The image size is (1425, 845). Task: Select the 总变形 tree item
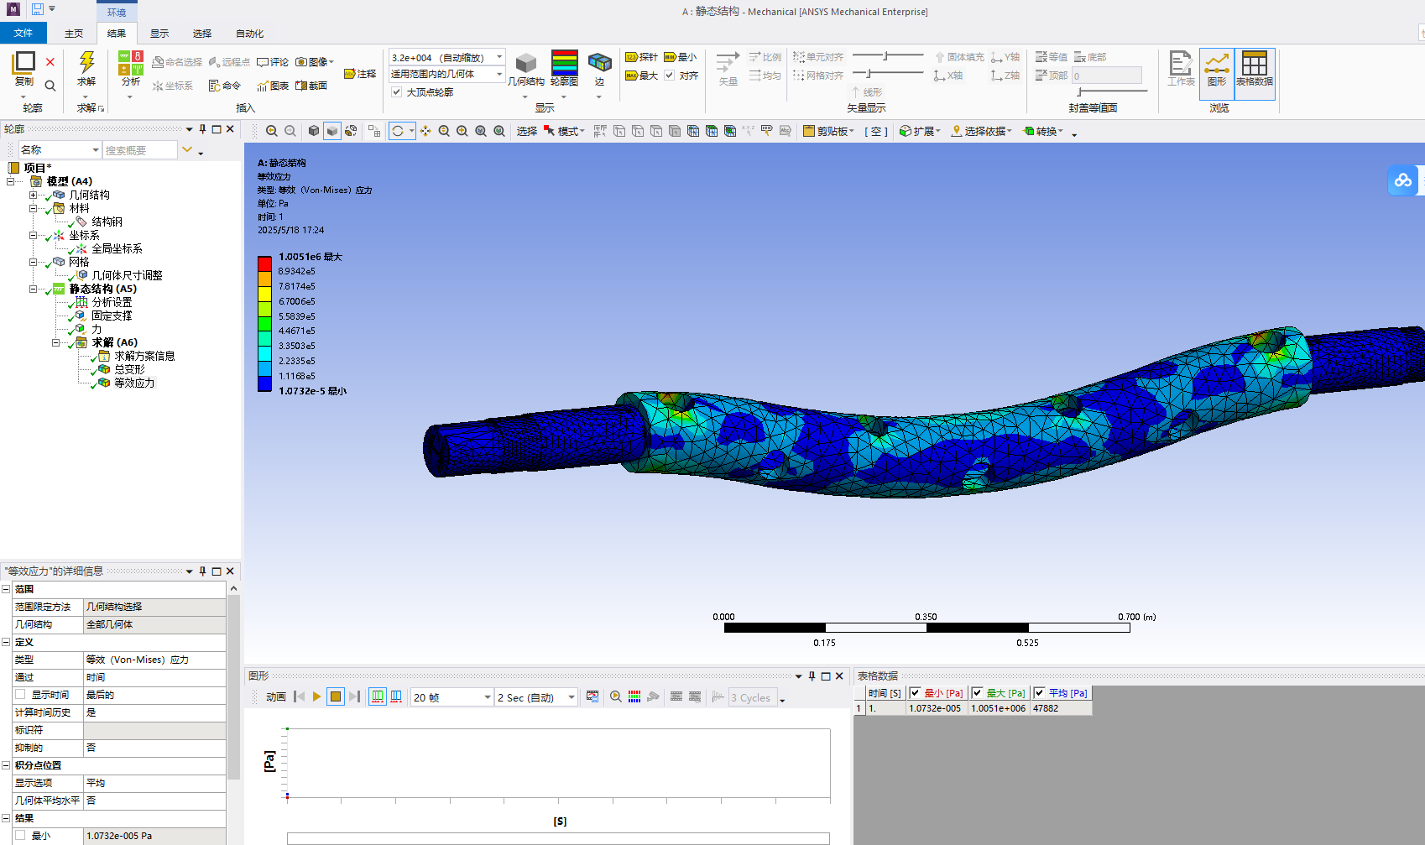coord(129,369)
